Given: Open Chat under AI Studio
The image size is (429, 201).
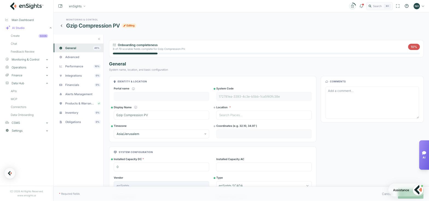Looking at the screenshot, I should (14, 44).
